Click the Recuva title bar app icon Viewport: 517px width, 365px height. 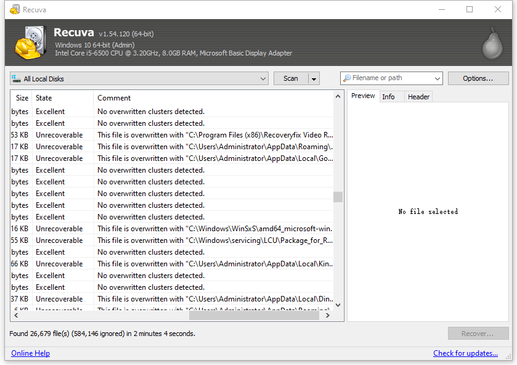[x=14, y=9]
